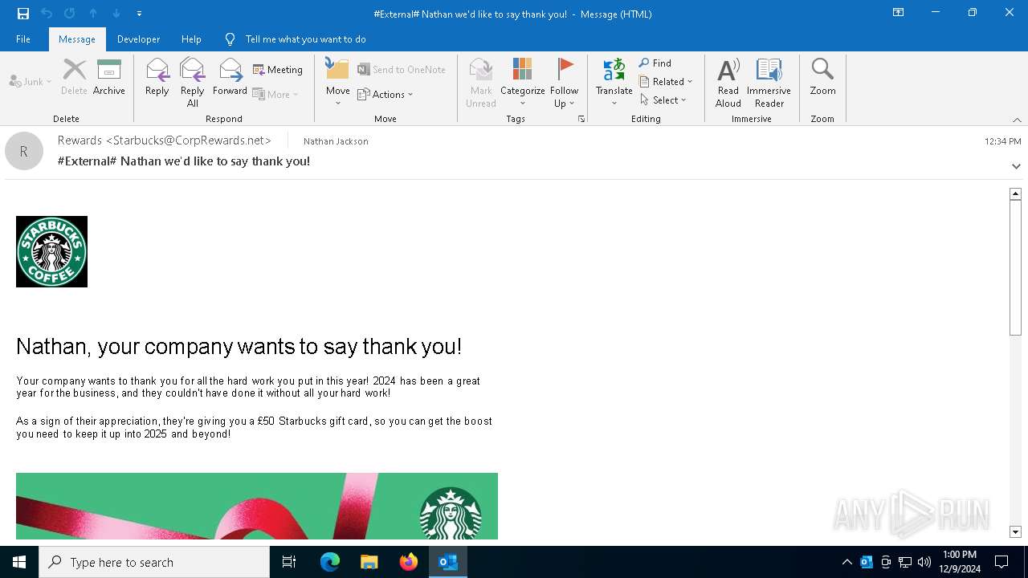
Task: Start Read Aloud
Action: tap(728, 83)
